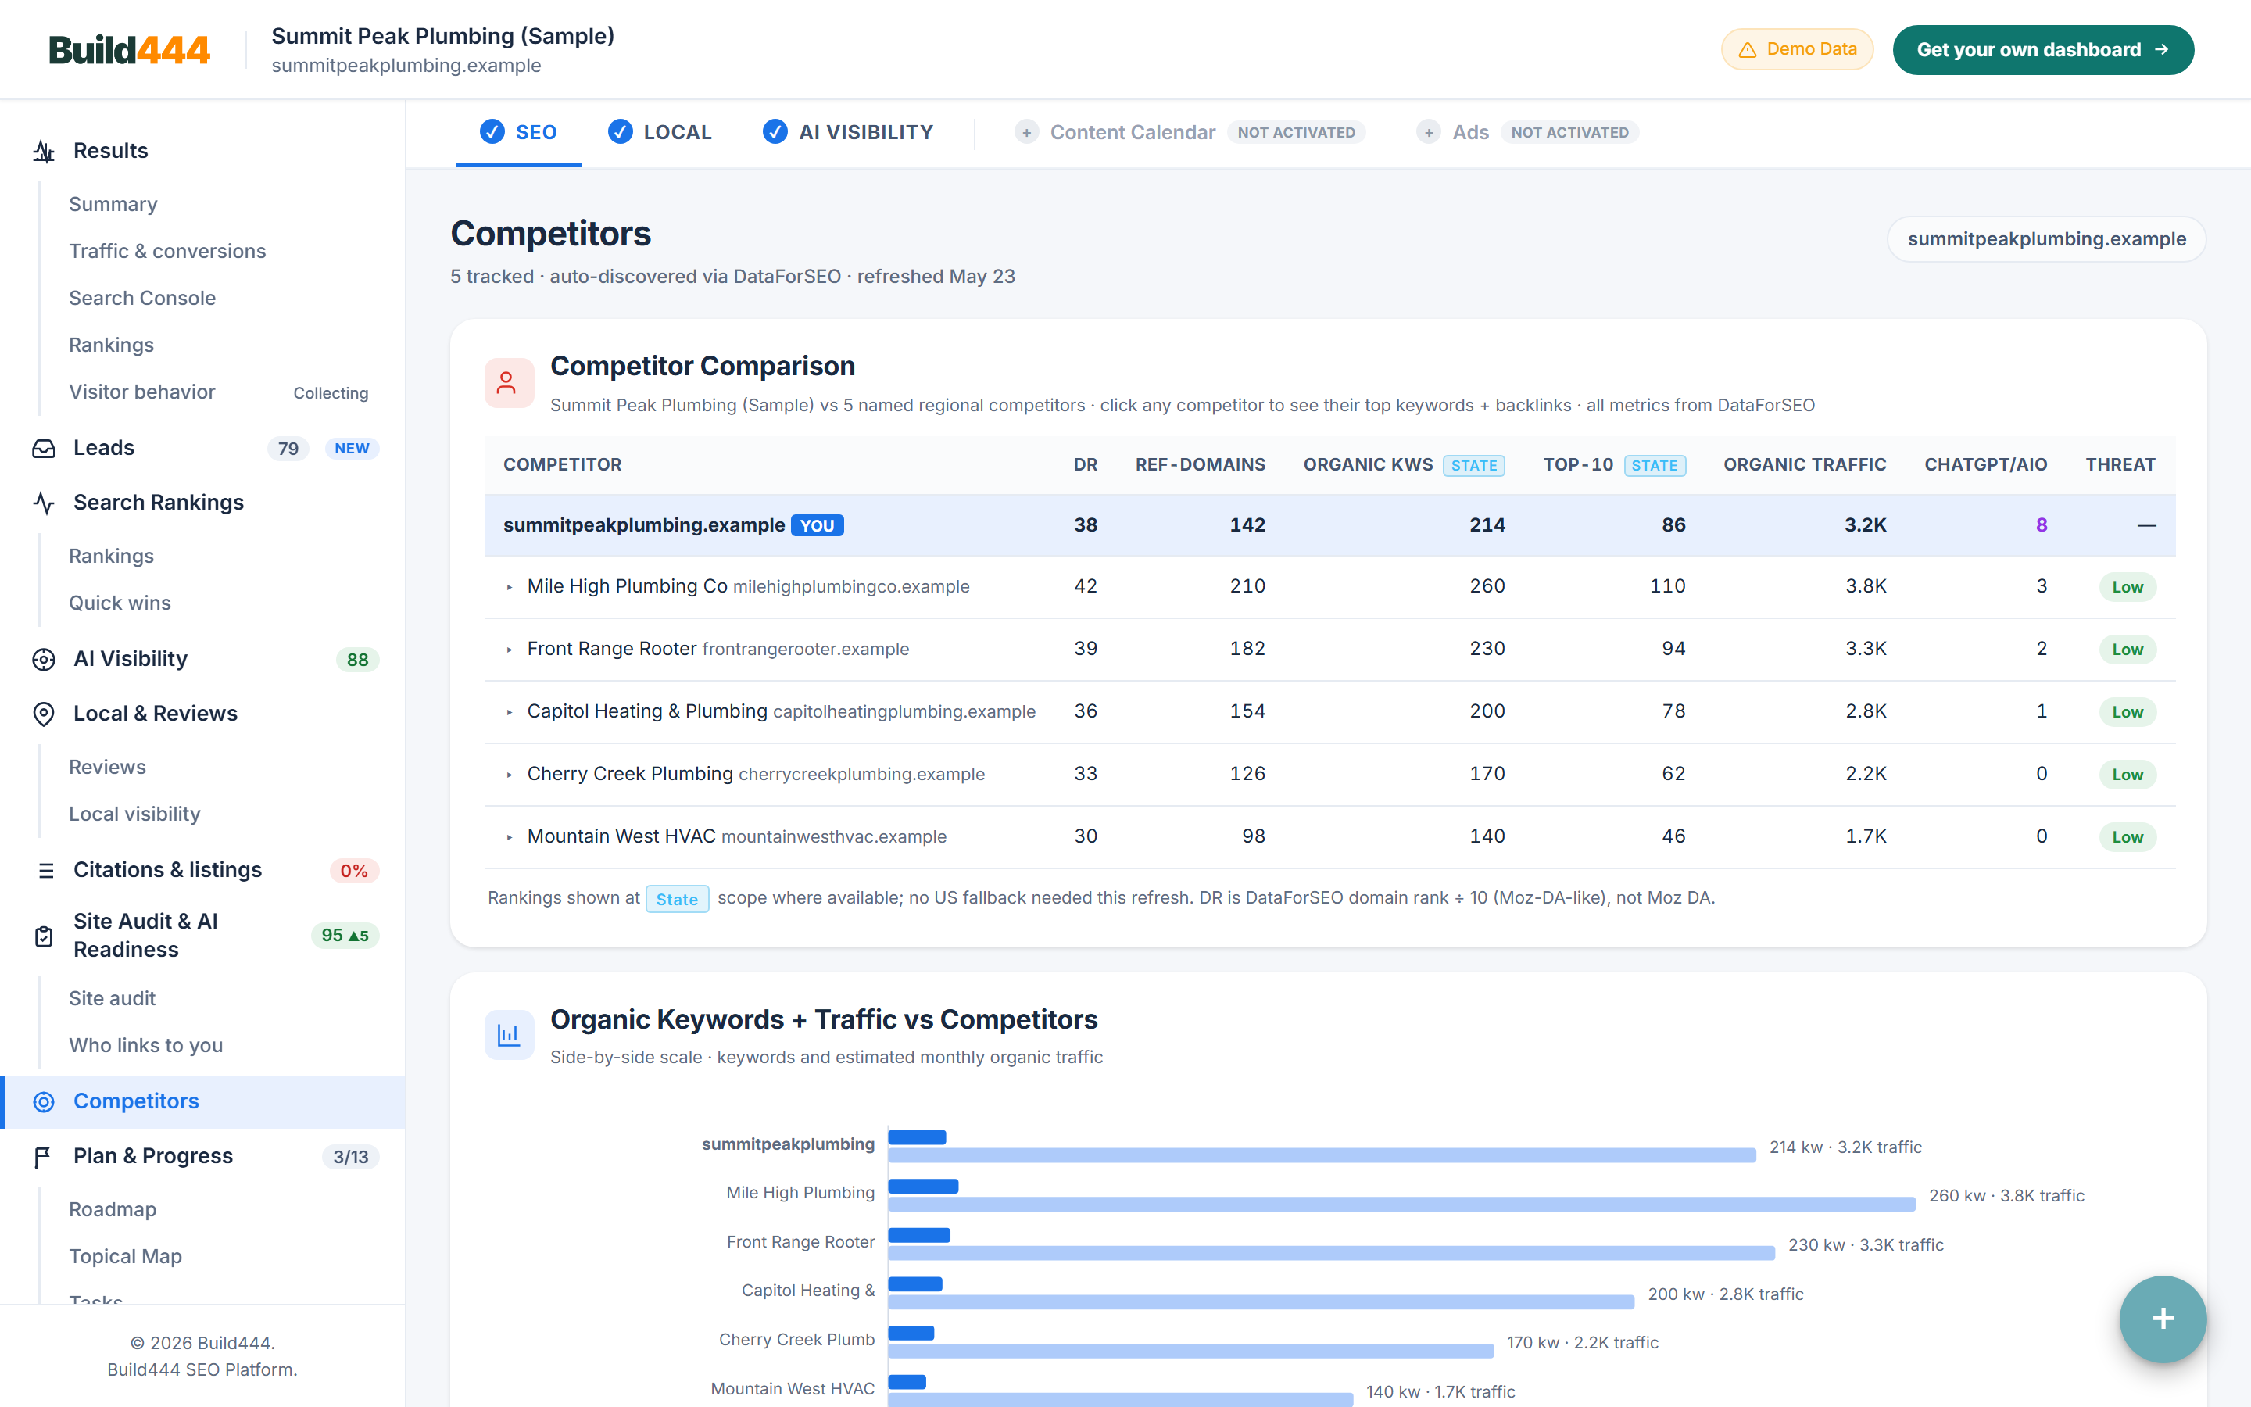This screenshot has height=1407, width=2251.
Task: Click the YOU badge in the highlighted row
Action: (x=818, y=526)
